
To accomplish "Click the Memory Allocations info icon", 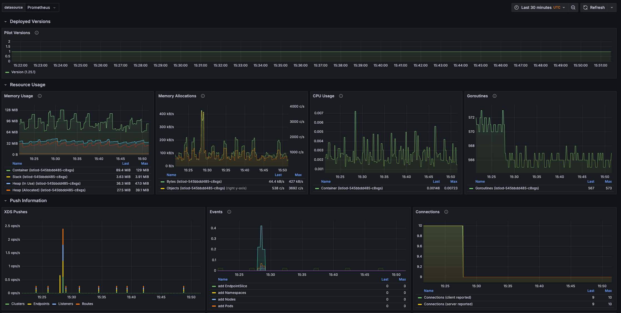I will [x=203, y=96].
